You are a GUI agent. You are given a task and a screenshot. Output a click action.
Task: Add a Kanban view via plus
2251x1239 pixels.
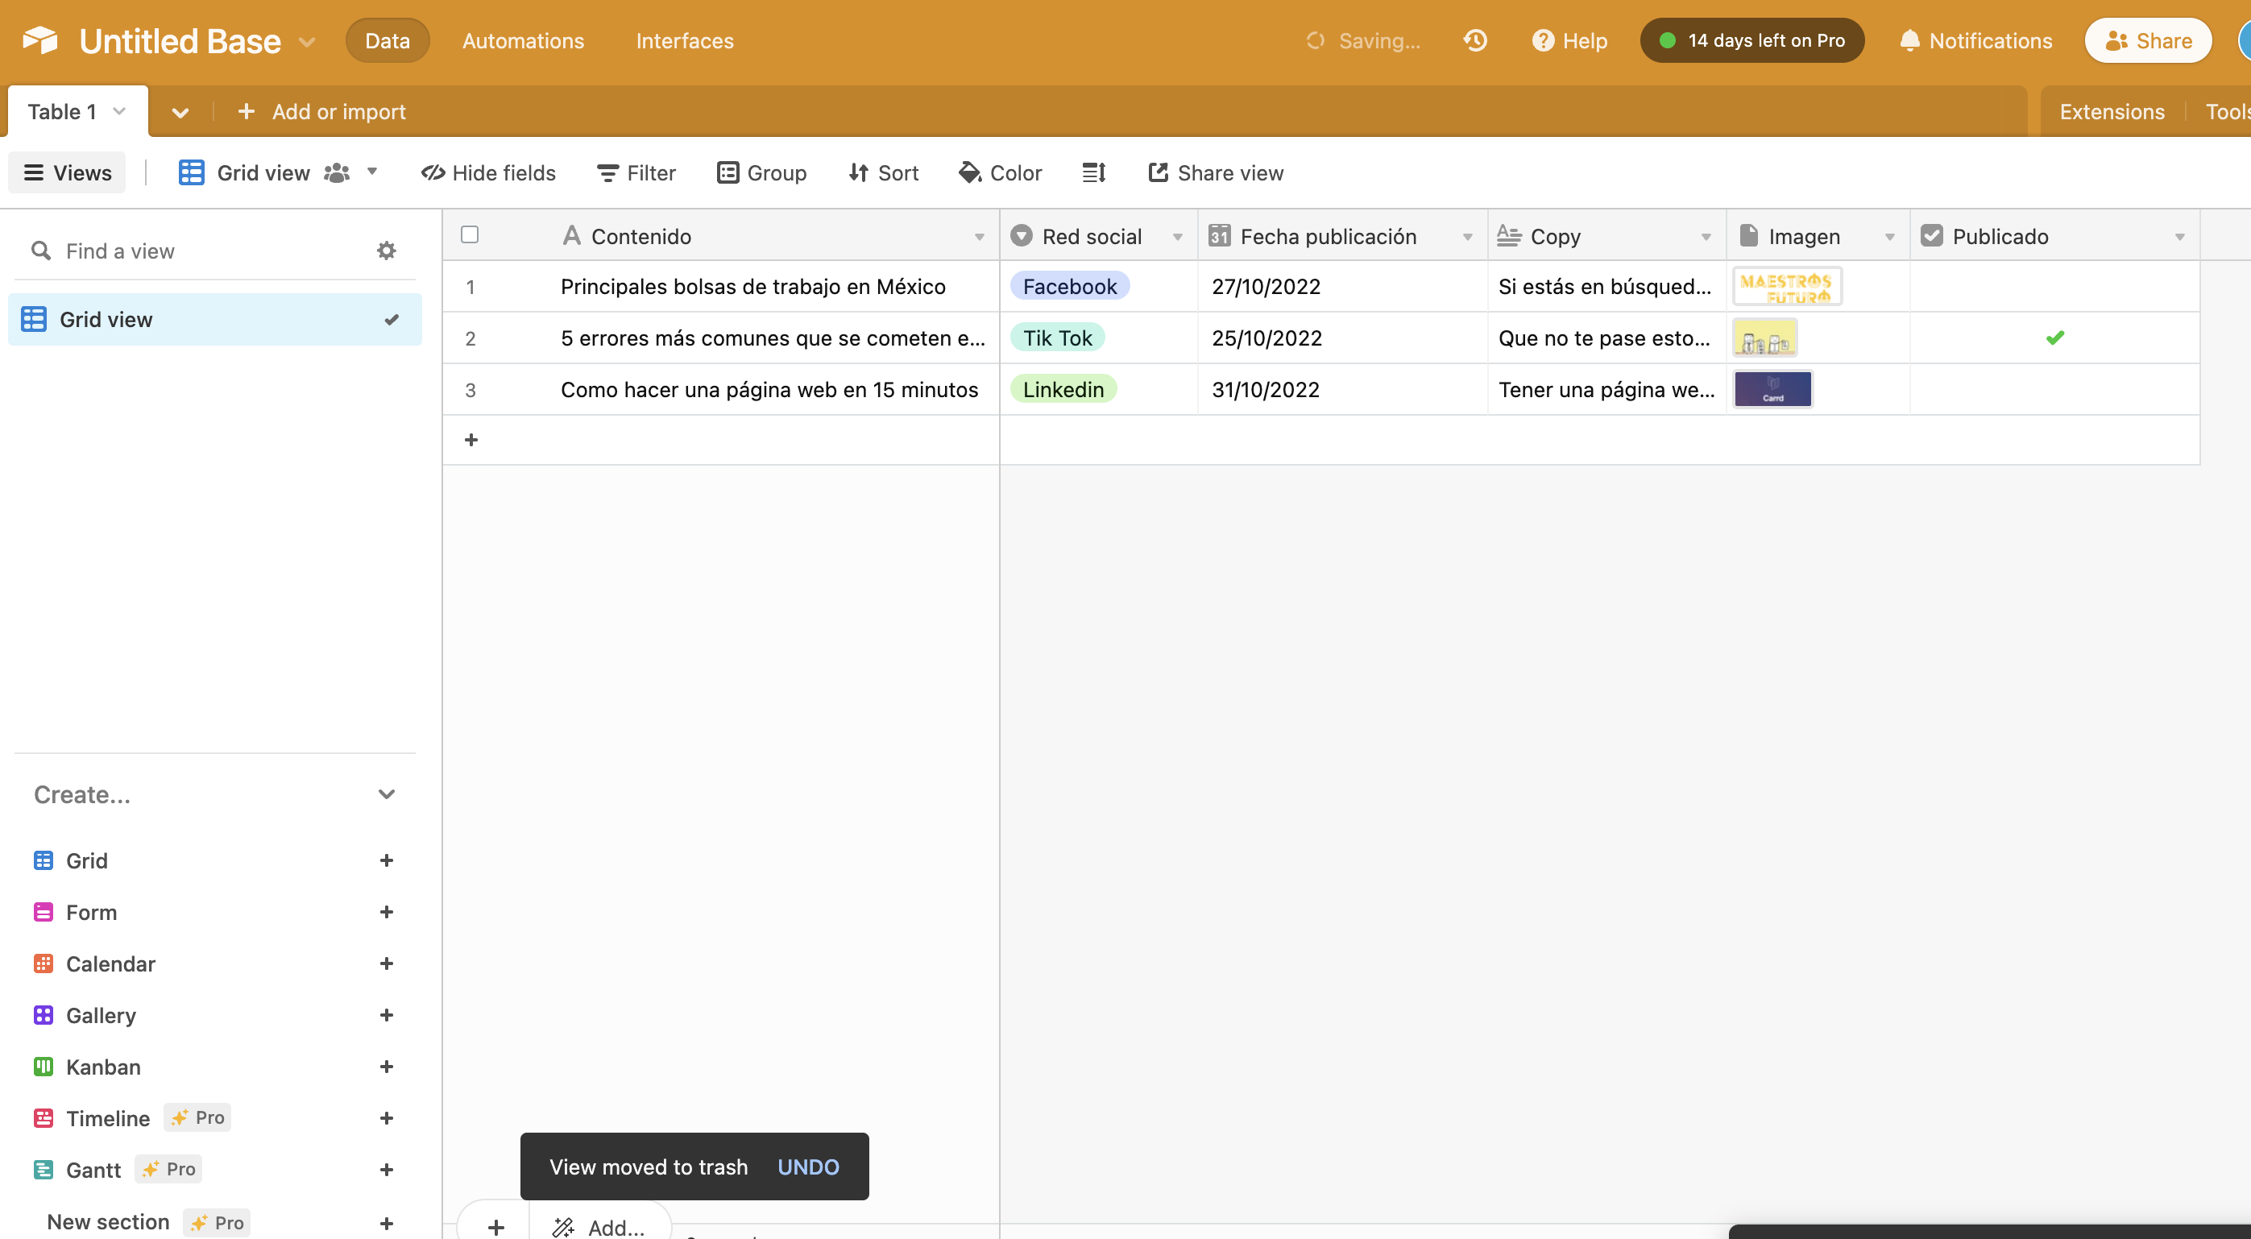pos(386,1067)
